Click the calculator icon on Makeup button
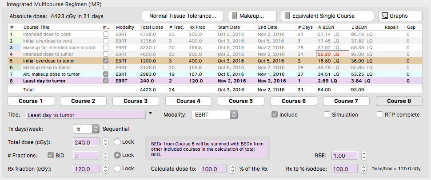The height and width of the screenshot is (180, 431). 235,16
